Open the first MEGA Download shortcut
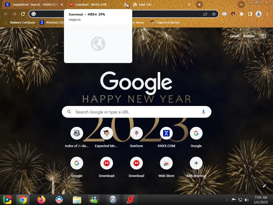Viewport: 273px width, 205px height. click(x=107, y=167)
